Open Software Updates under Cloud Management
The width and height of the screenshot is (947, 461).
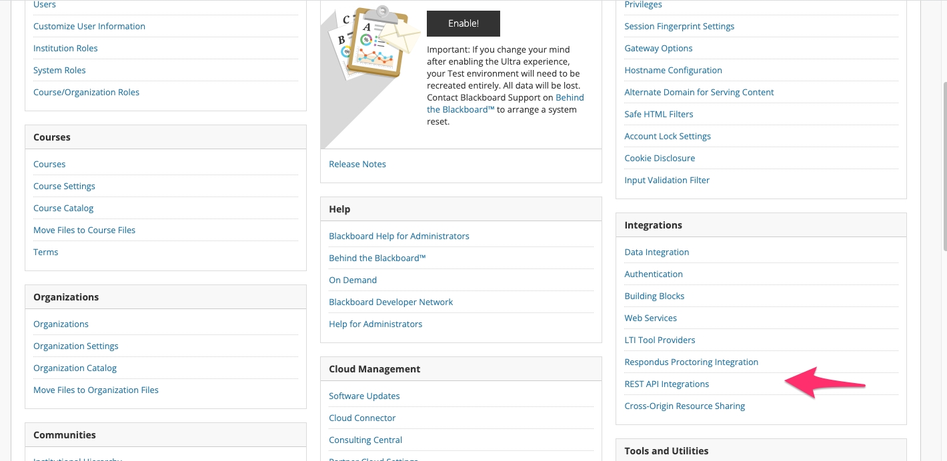[x=364, y=396]
